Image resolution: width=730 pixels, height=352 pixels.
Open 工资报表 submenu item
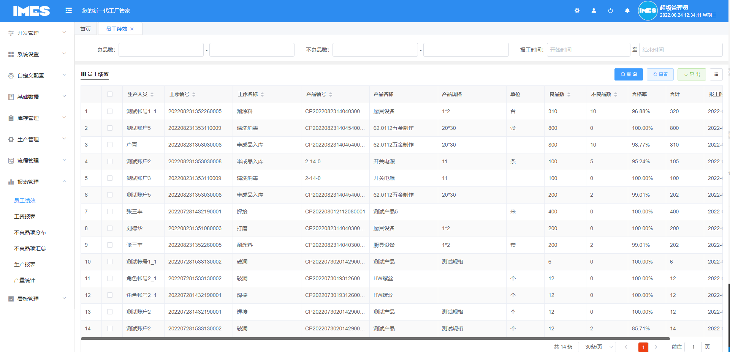pyautogui.click(x=25, y=216)
